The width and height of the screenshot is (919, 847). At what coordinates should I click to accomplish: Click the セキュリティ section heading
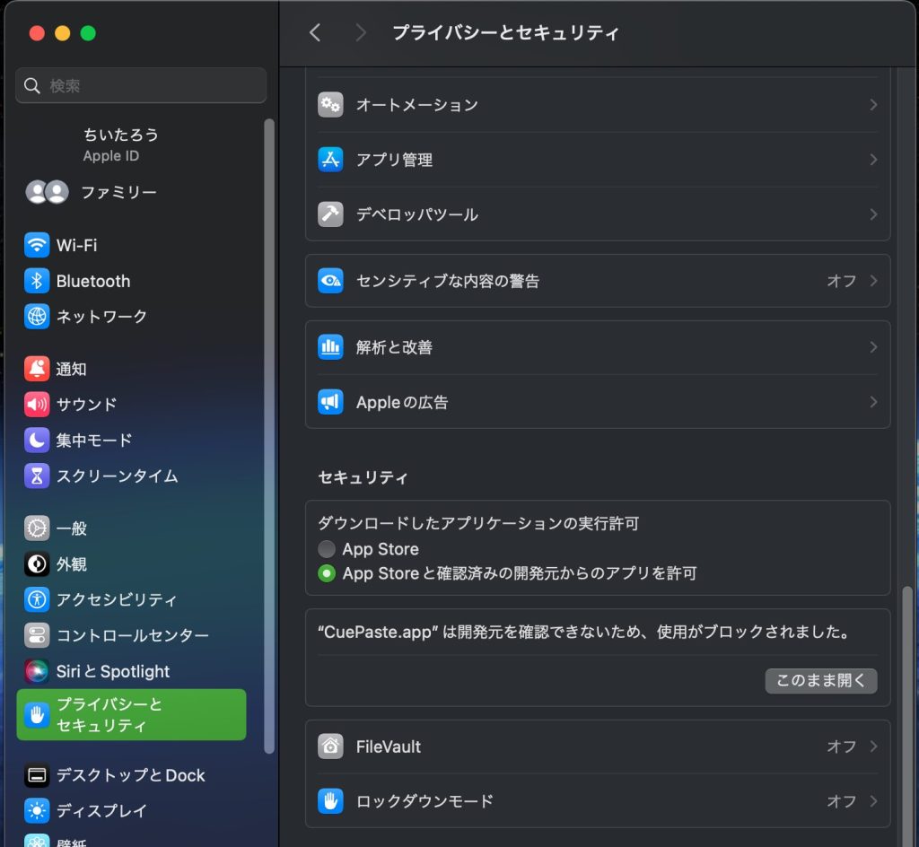point(363,477)
